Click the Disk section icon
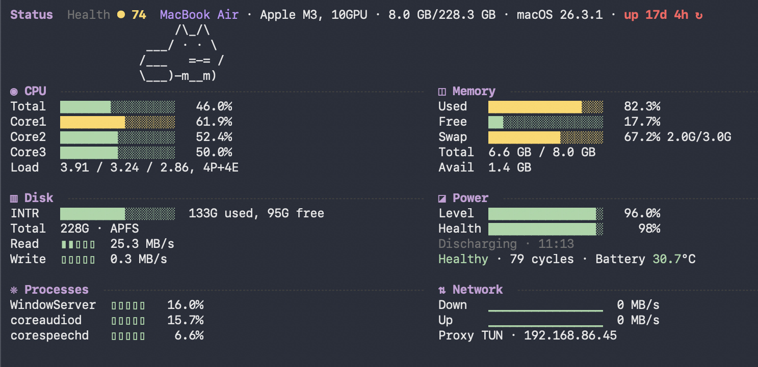The height and width of the screenshot is (367, 758). [x=14, y=199]
